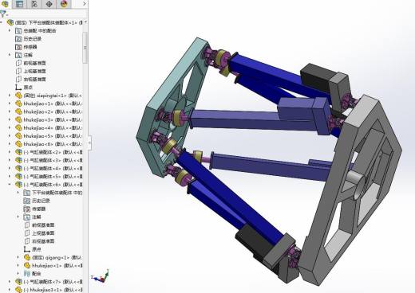Collapse the 气缸装配体<6> sub-assembly
This screenshot has height=293, width=415.
[x=10, y=184]
